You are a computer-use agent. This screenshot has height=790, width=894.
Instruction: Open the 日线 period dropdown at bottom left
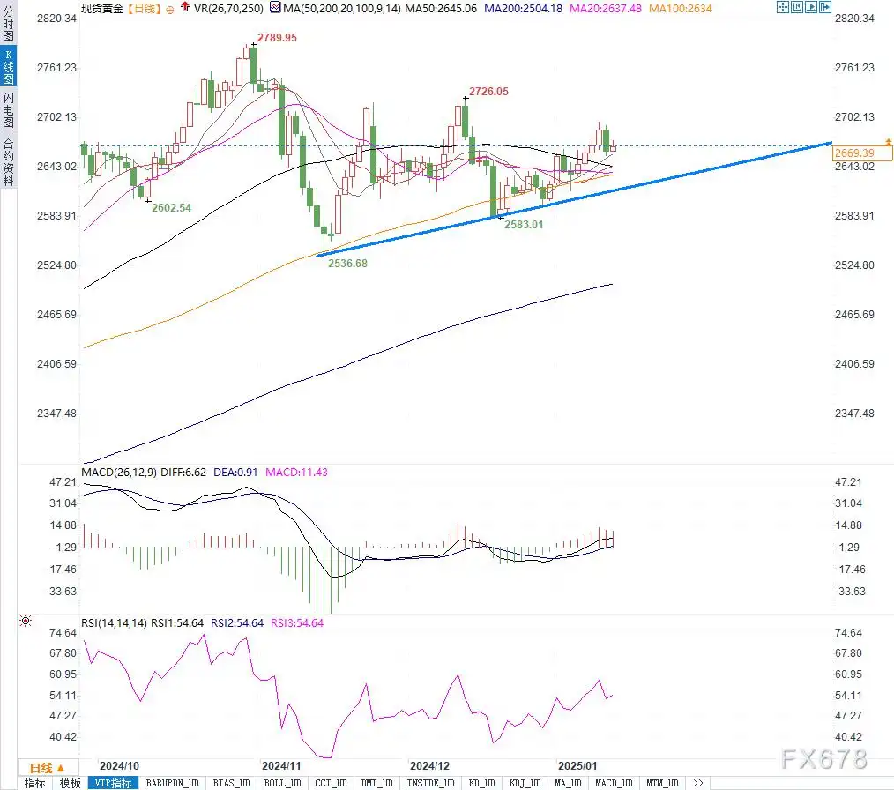click(x=48, y=768)
